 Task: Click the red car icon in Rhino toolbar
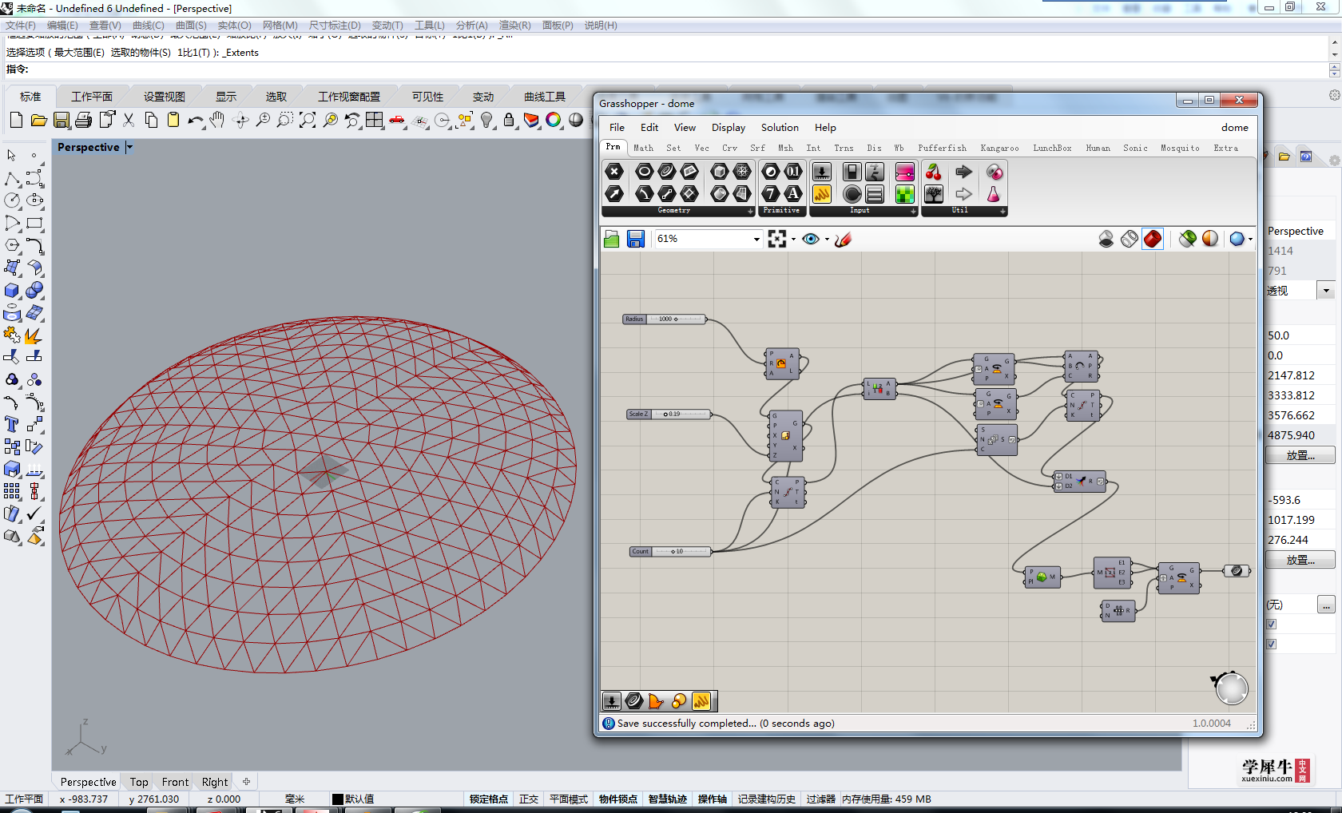point(397,121)
